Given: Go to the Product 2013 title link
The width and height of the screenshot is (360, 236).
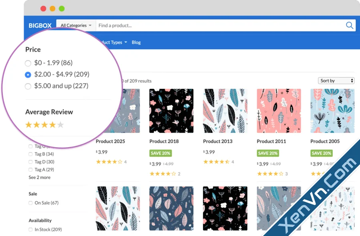Looking at the screenshot, I should point(218,141).
